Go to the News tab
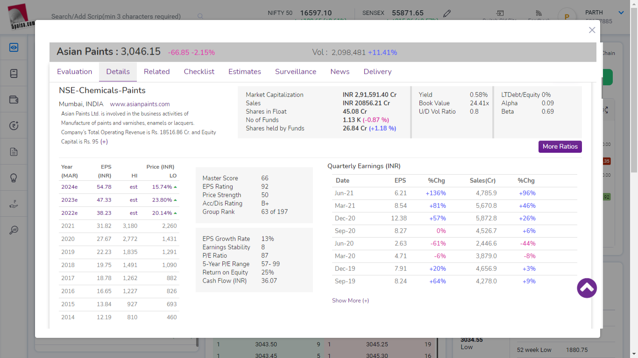 pos(340,71)
